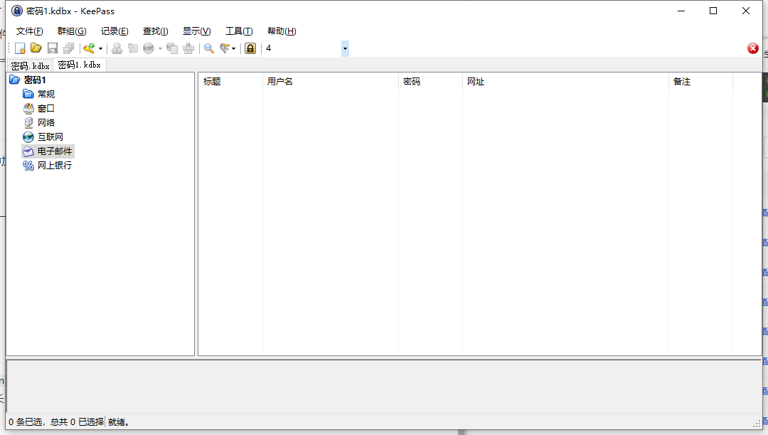Image resolution: width=768 pixels, height=435 pixels.
Task: Select the 互联网 group
Action: (50, 136)
